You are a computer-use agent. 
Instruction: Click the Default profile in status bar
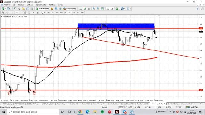click(104, 107)
